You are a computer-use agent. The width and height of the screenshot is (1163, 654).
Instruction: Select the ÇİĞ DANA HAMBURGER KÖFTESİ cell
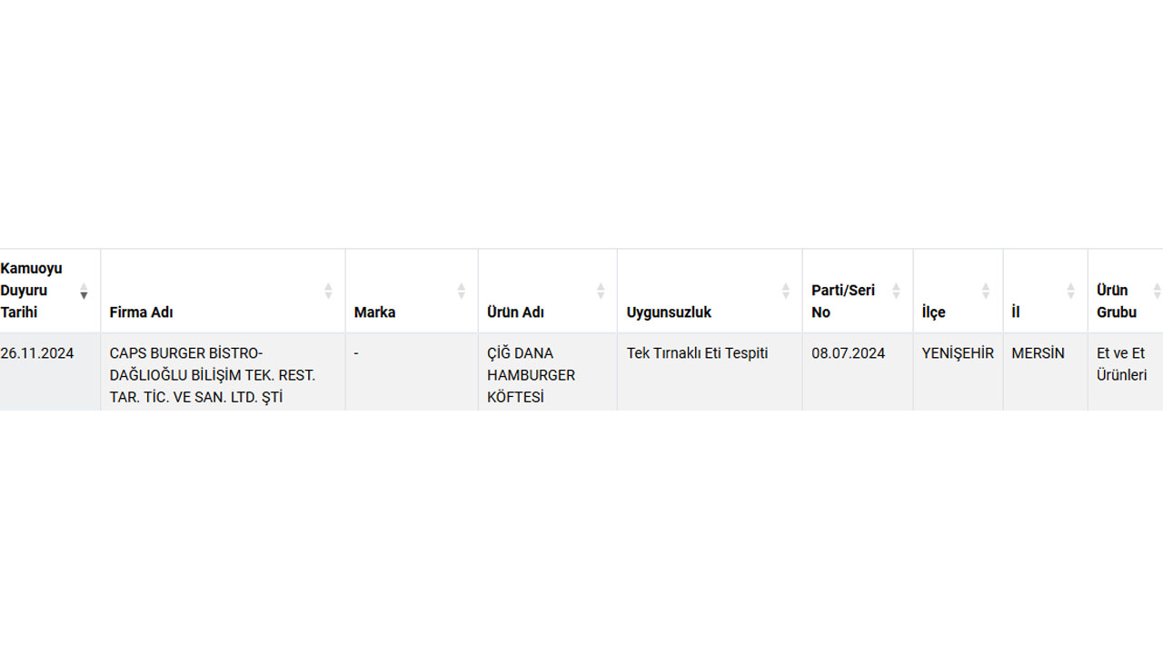click(x=531, y=375)
